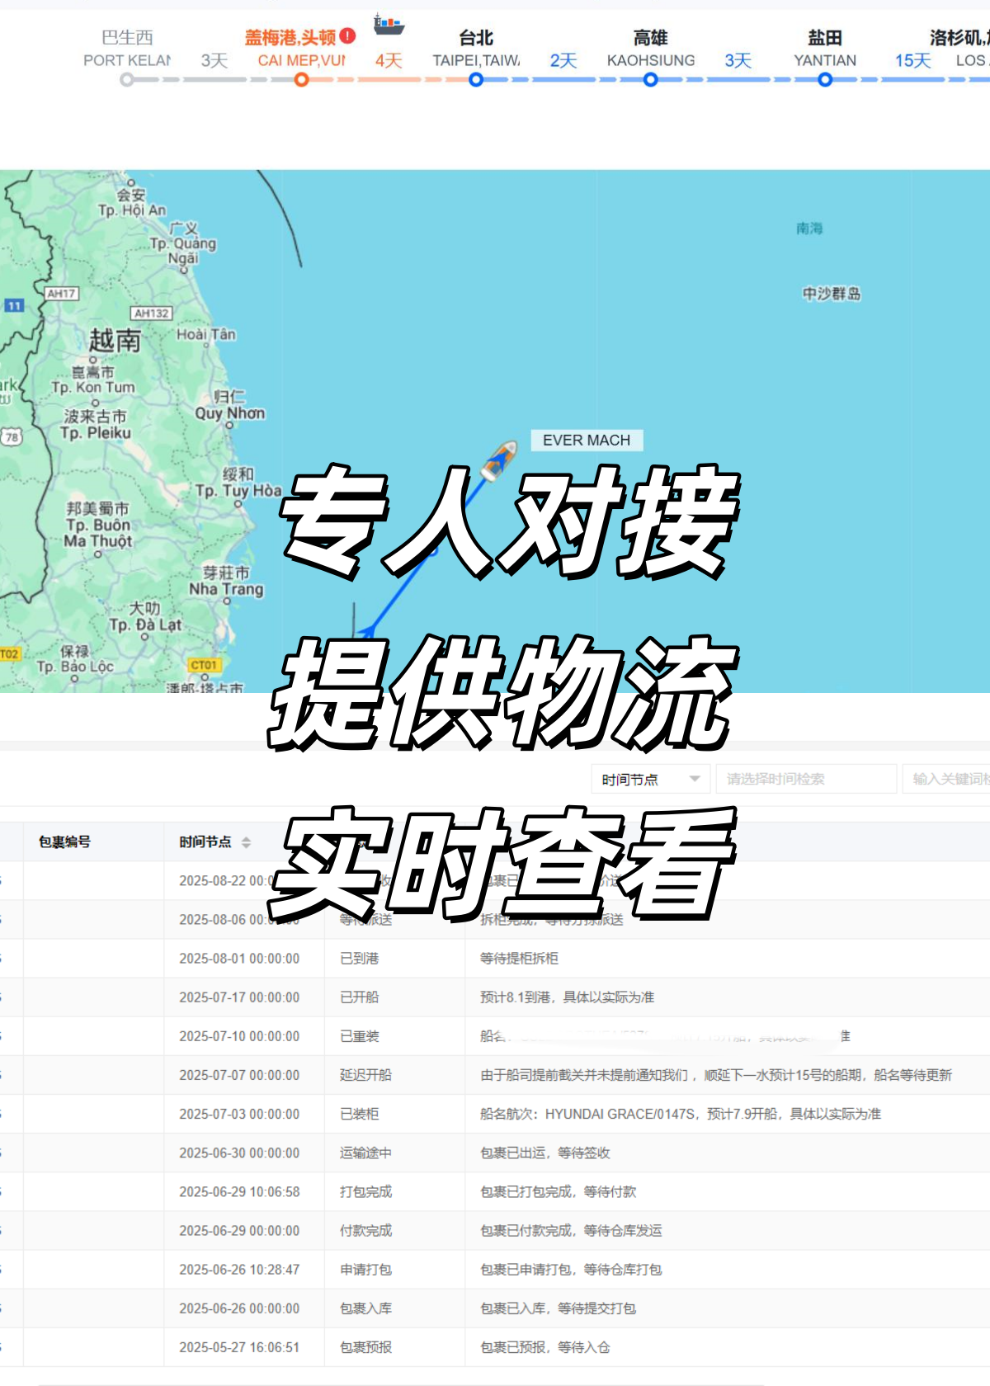Select the EVER MACH vessel marker on map

pos(499,460)
